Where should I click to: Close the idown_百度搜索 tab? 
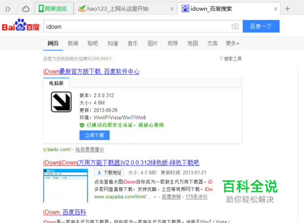point(275,9)
